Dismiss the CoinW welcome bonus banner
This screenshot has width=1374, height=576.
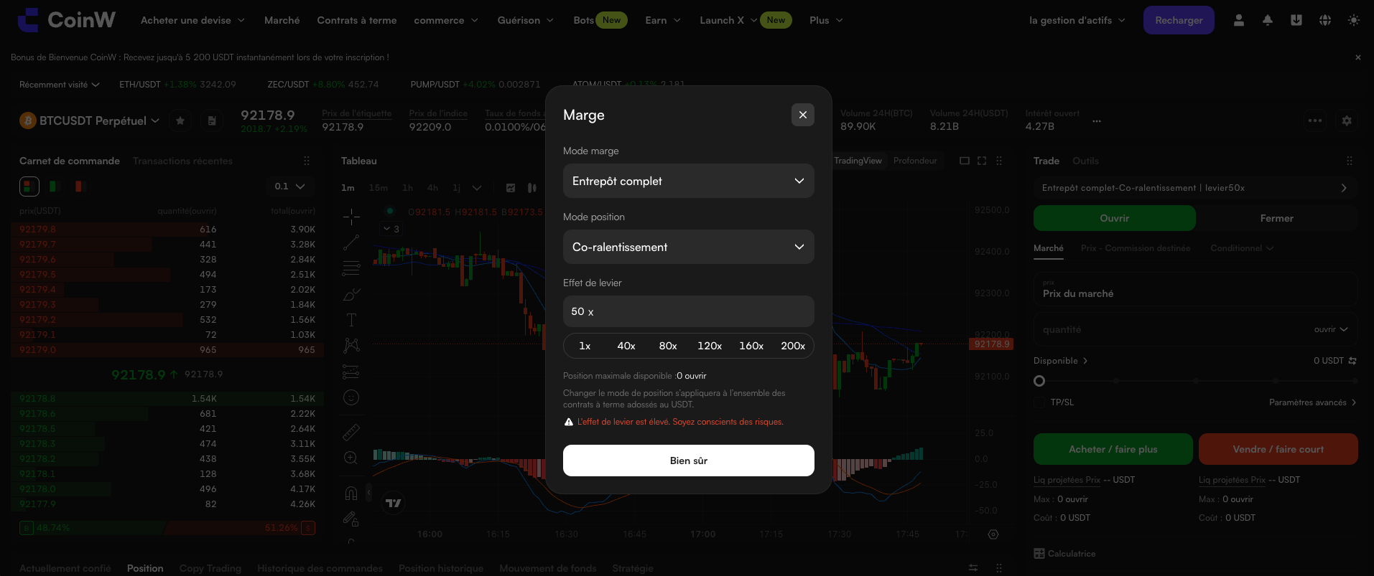1358,57
